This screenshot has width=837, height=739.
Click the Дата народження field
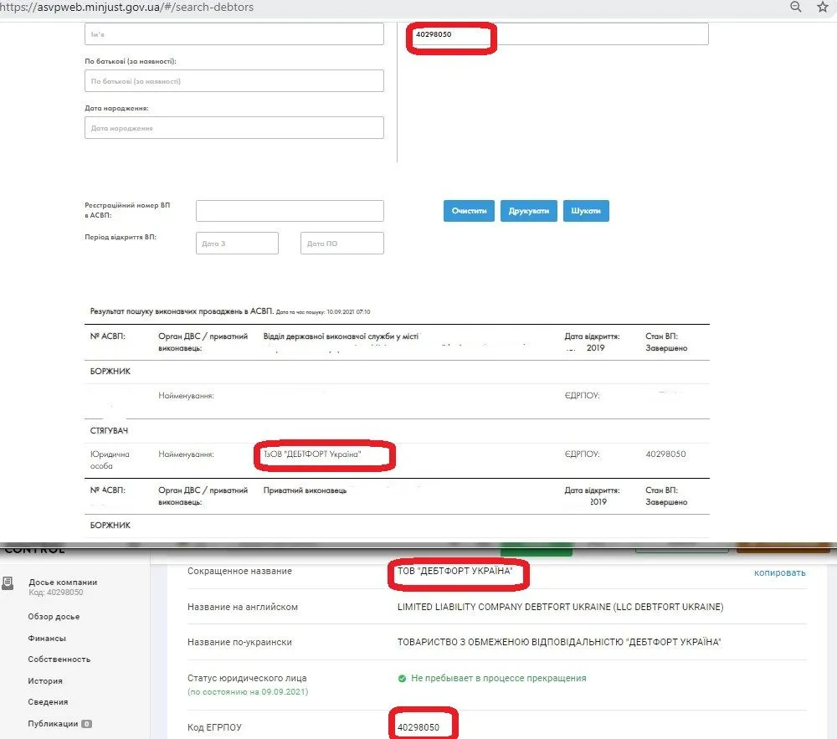coord(234,128)
